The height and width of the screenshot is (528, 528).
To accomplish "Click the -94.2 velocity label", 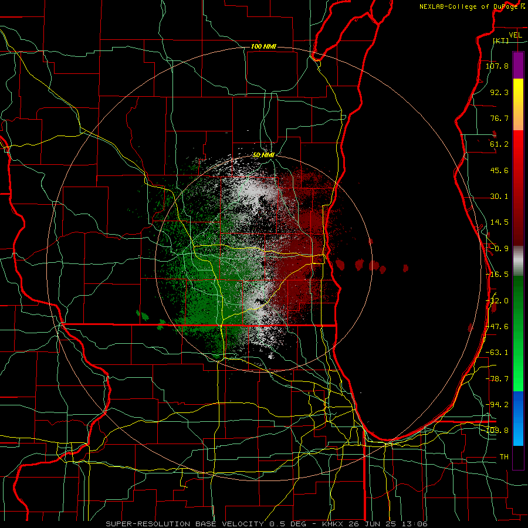I will point(497,405).
